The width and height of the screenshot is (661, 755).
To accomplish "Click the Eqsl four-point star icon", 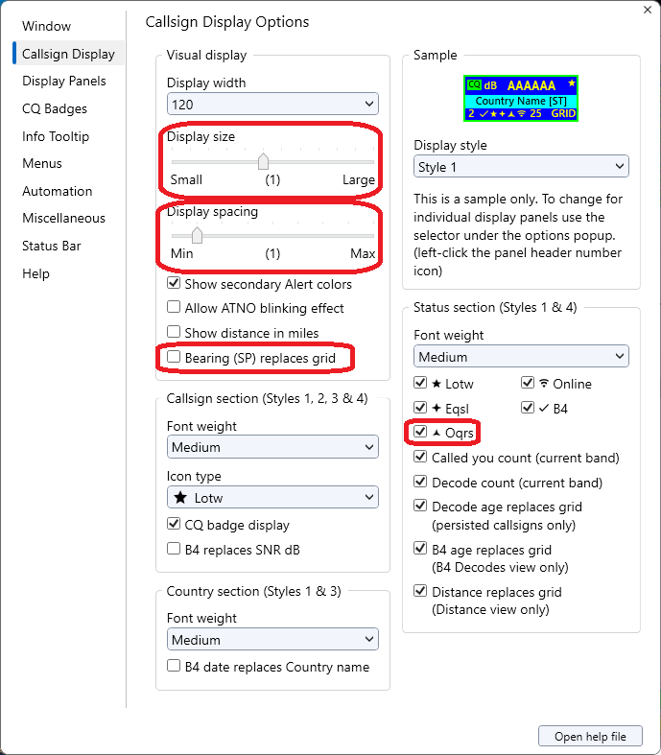I will 437,409.
